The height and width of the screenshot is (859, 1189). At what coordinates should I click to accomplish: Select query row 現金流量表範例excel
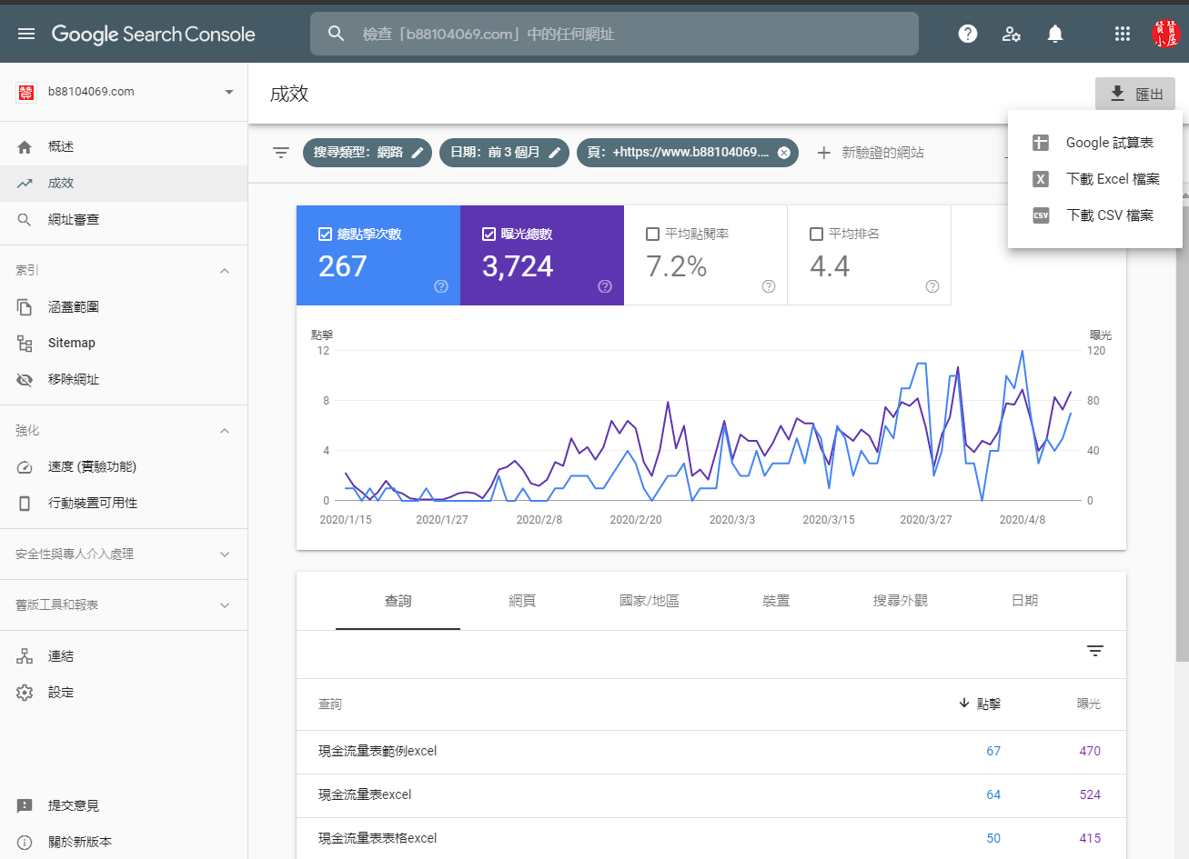pos(711,752)
